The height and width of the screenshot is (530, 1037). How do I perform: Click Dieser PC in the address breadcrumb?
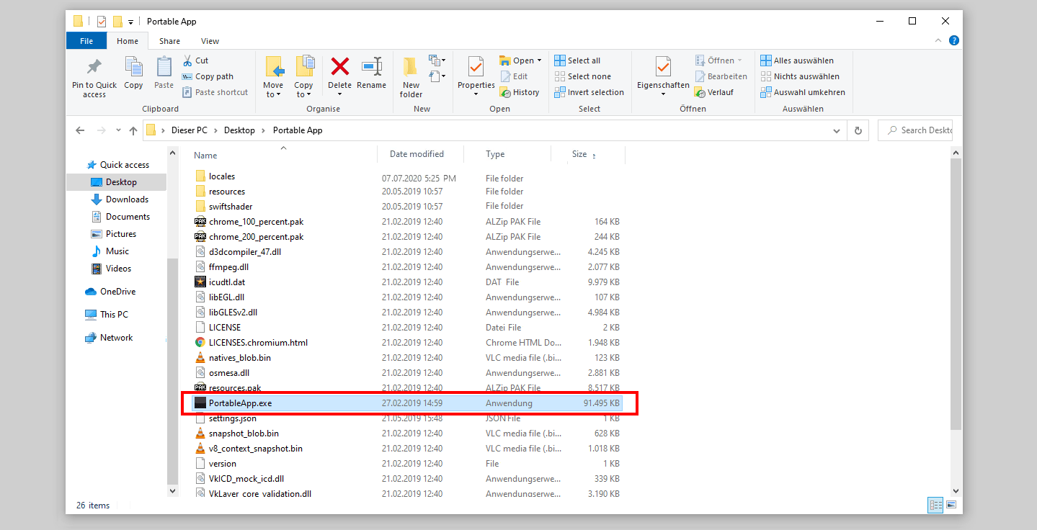(190, 130)
